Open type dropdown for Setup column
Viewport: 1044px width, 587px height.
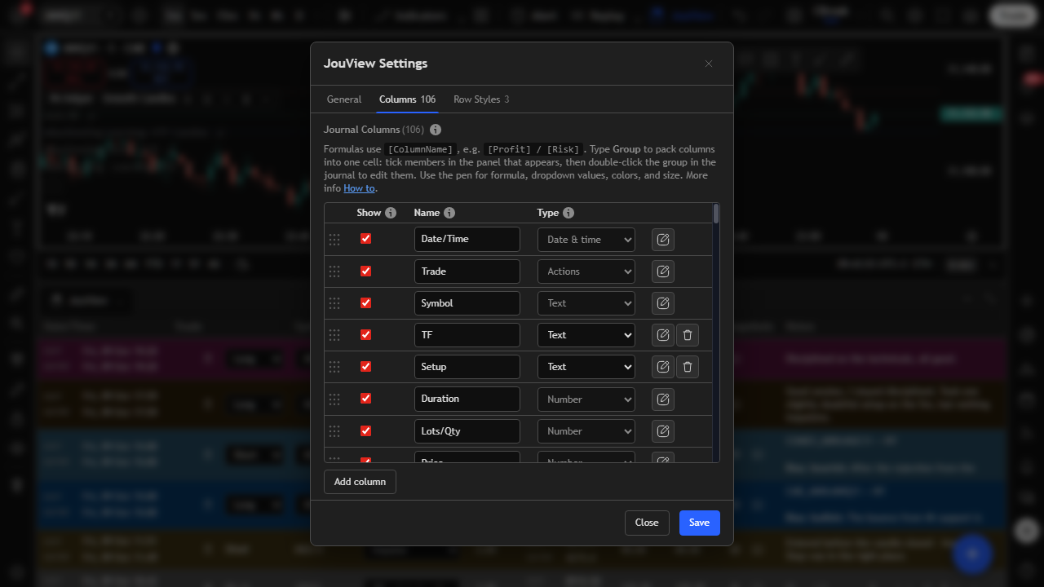[586, 367]
